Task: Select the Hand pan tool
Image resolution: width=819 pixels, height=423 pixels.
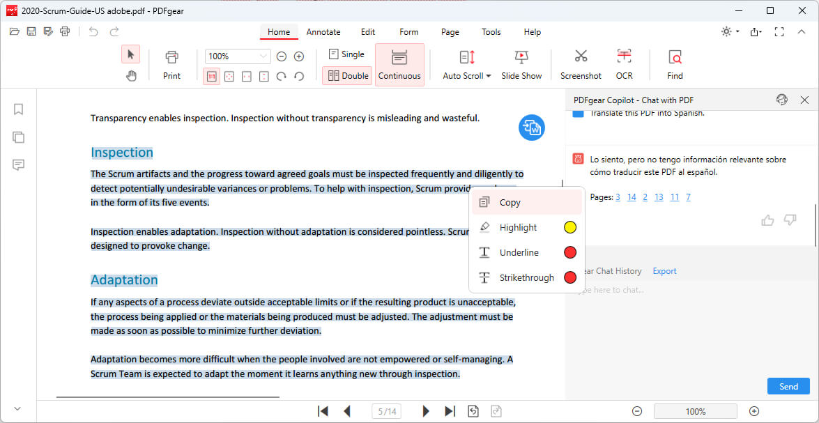Action: tap(131, 75)
